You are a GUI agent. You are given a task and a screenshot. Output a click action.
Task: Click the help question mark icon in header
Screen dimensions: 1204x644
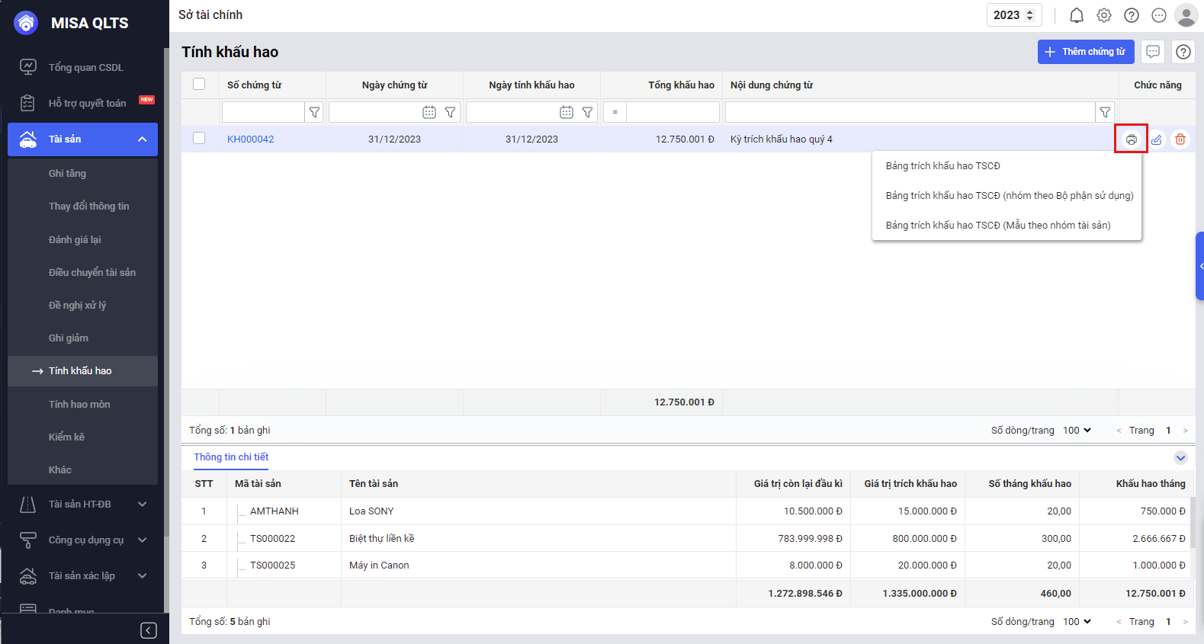click(x=1131, y=15)
